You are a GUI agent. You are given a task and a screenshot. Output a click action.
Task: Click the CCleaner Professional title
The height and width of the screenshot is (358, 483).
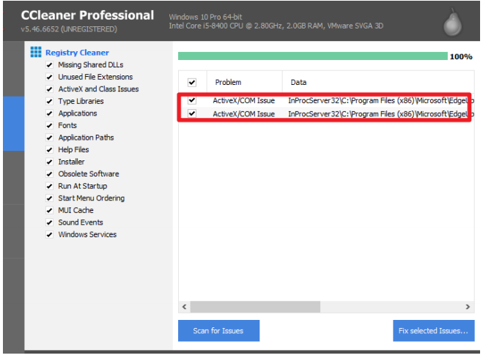pos(87,15)
